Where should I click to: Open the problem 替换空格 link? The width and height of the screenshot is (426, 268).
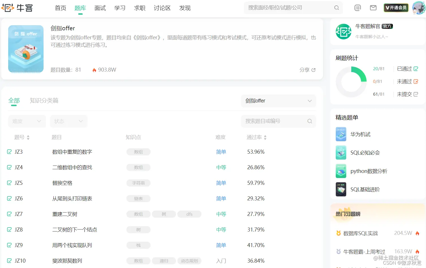point(62,183)
